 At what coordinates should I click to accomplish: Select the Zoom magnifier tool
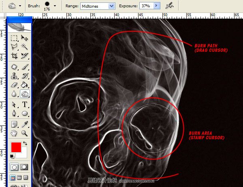24,133
